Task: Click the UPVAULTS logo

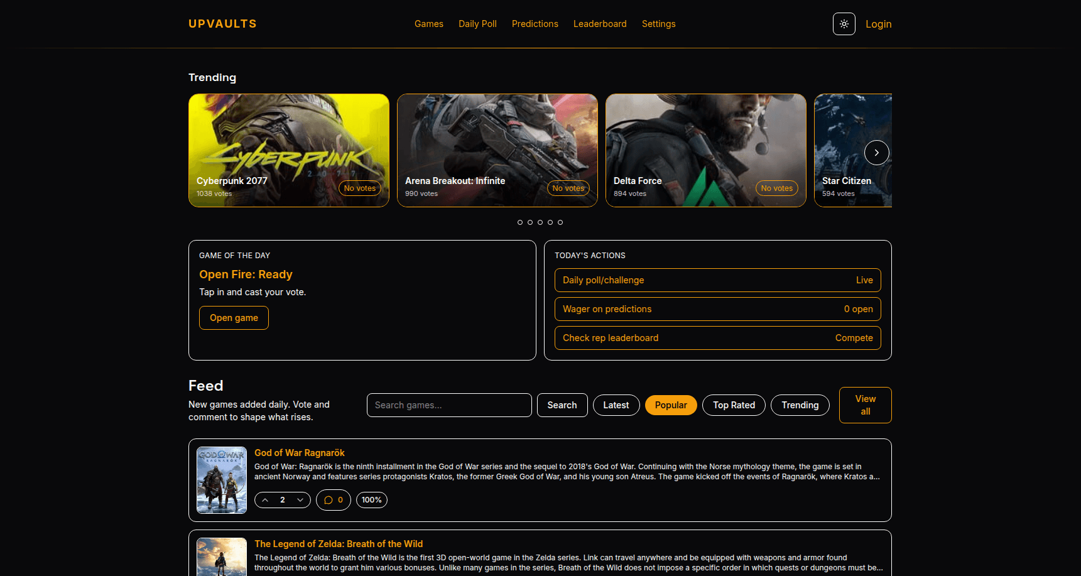Action: (x=222, y=24)
